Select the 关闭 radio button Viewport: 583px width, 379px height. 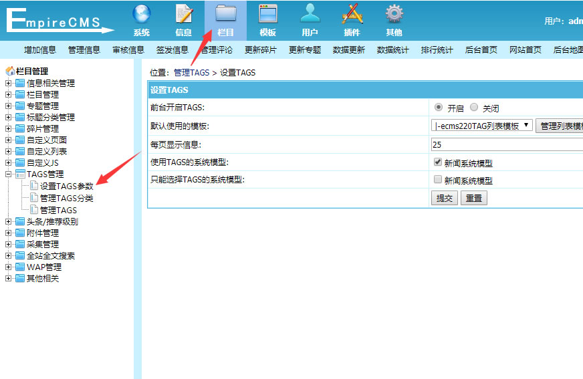(x=474, y=107)
